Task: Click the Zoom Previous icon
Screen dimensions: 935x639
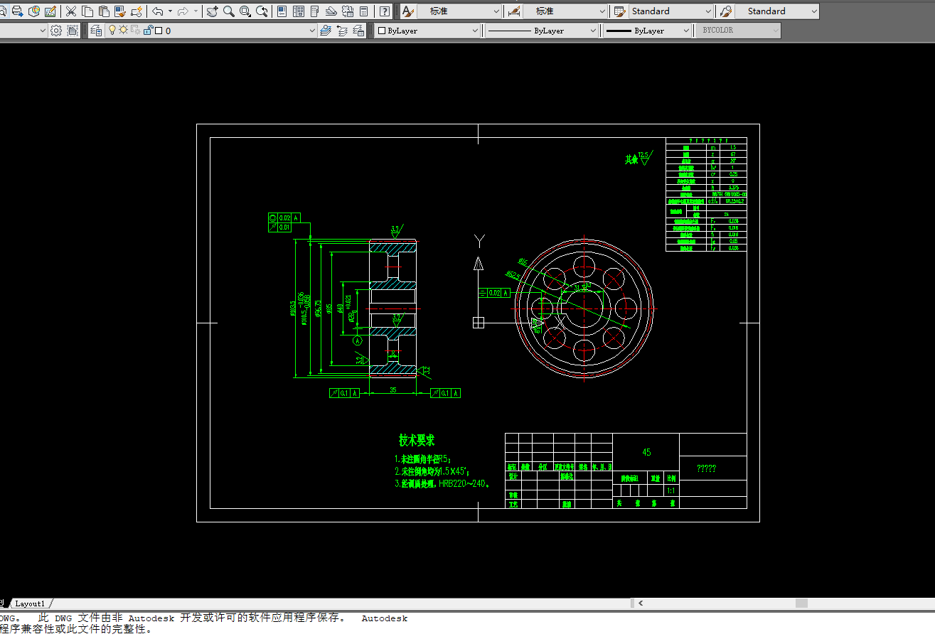Action: (x=262, y=11)
